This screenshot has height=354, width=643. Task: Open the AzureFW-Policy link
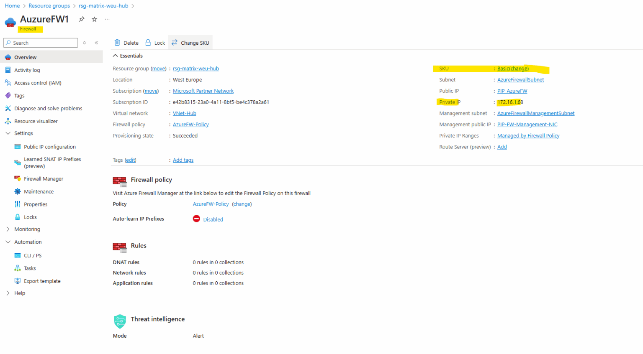[190, 124]
